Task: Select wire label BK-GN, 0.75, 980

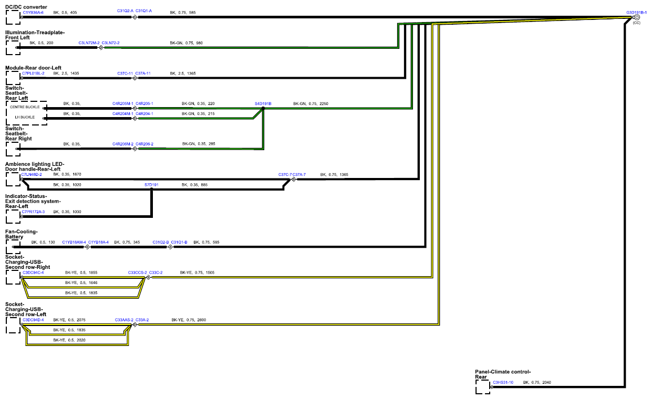Action: 186,43
